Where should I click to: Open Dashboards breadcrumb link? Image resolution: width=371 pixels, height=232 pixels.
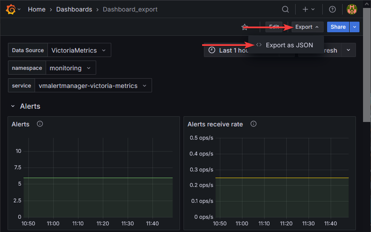tap(74, 9)
